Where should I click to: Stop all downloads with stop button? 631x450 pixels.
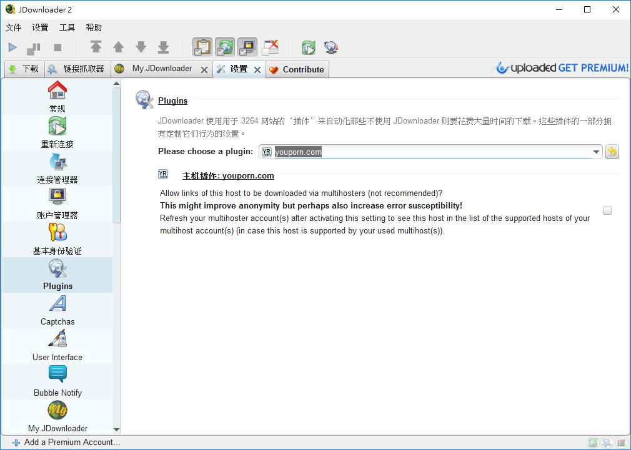coord(57,48)
